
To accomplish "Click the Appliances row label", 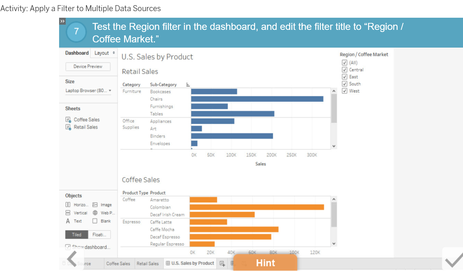I will click(161, 121).
